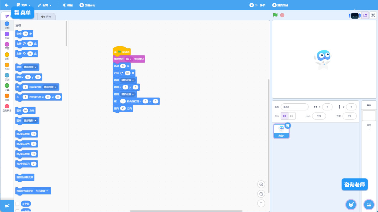Open the 事件 (Events) blocks palette
Image resolution: width=378 pixels, height=212 pixels.
pos(7,56)
